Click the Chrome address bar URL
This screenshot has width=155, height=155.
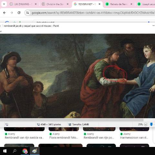click(93, 13)
